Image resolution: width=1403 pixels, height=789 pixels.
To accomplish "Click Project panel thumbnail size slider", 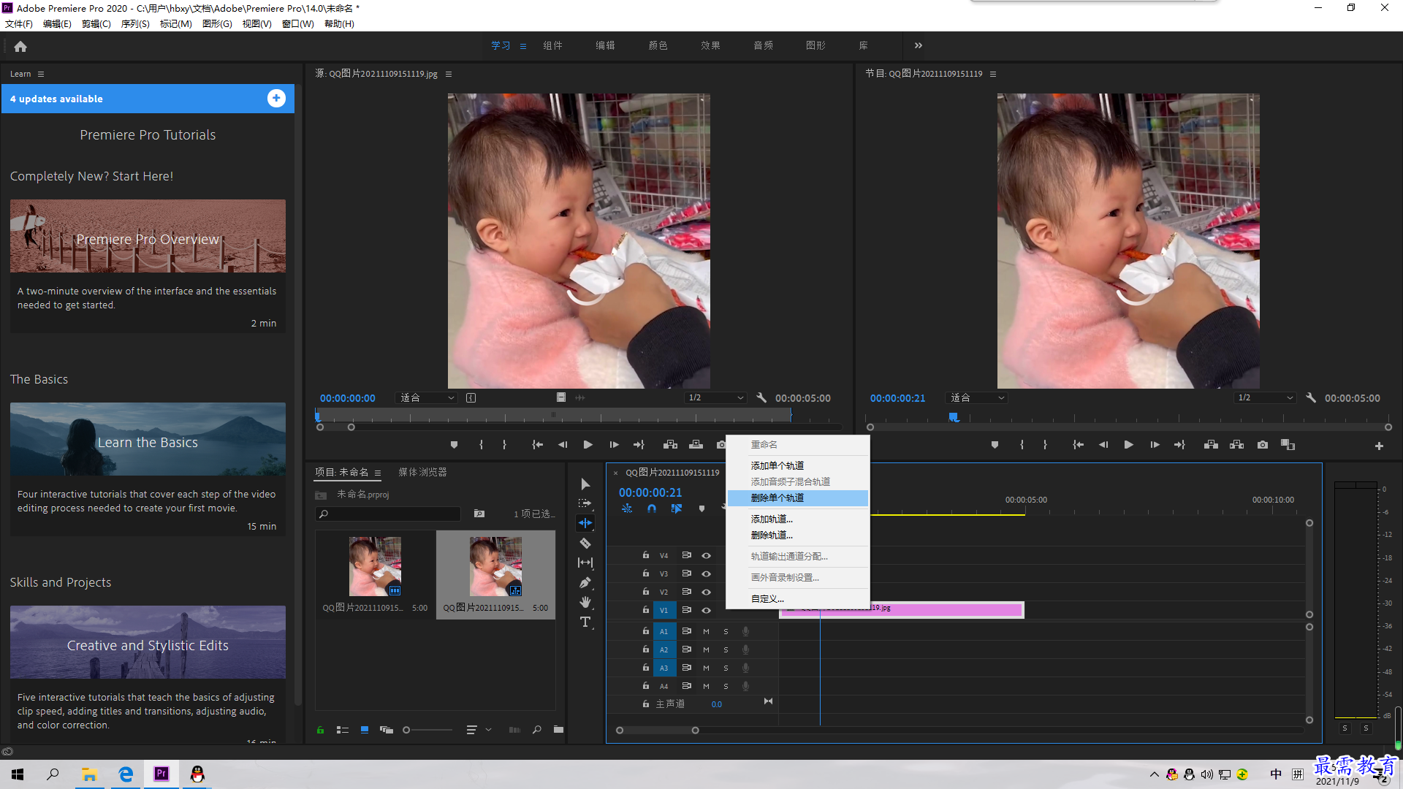I will [429, 729].
